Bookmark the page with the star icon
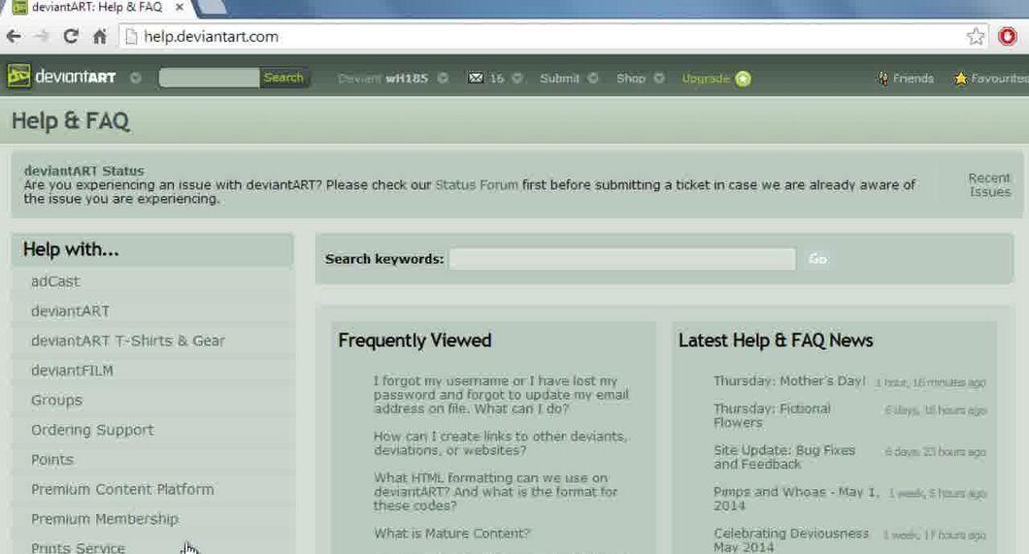Image resolution: width=1029 pixels, height=554 pixels. tap(976, 36)
